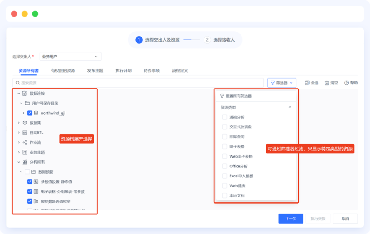Switch to the 有权限的资源 tab
This screenshot has width=370, height=234.
pyautogui.click(x=63, y=71)
